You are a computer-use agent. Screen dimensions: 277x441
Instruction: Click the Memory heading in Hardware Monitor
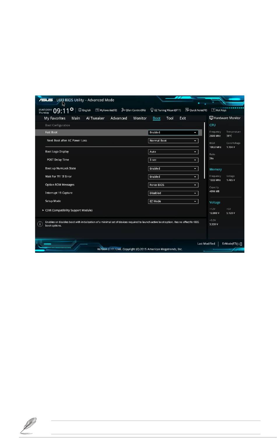215,169
